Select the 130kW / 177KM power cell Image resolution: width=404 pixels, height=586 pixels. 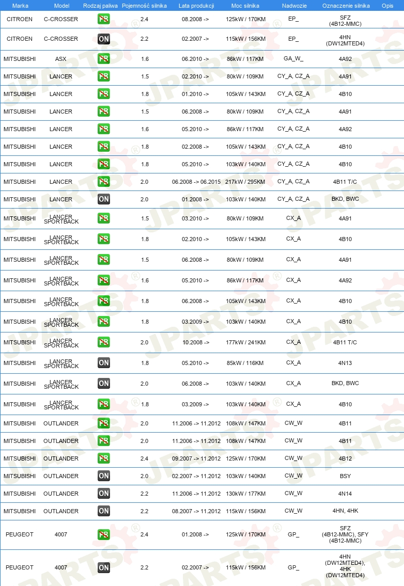[246, 493]
